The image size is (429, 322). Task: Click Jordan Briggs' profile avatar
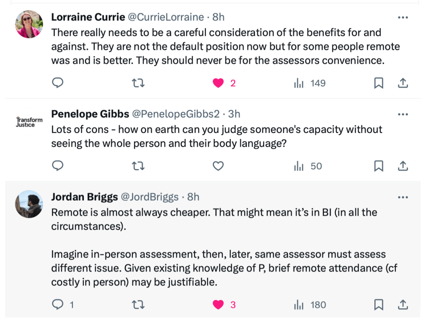pyautogui.click(x=29, y=204)
